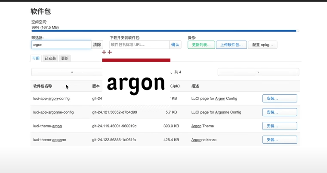Install luci-theme-argon package
Screen dimensions: 327x173
(x=280, y=126)
